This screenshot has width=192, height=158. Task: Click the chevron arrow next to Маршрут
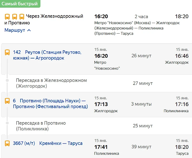[29, 30]
